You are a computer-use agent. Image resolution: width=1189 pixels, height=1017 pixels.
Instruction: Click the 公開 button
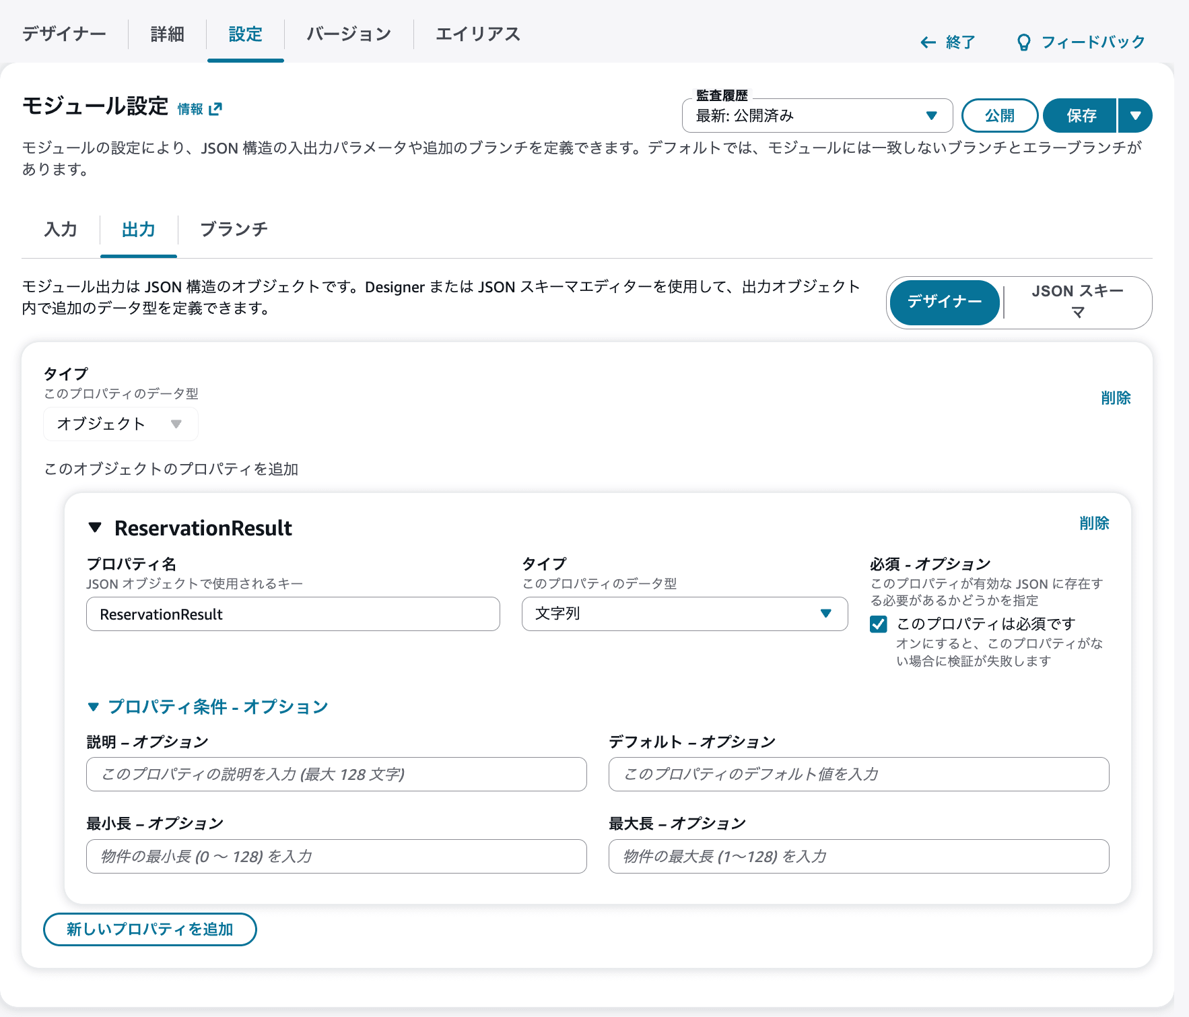pyautogui.click(x=999, y=115)
